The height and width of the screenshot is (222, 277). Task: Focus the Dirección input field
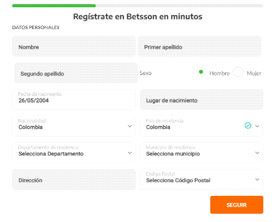click(x=74, y=179)
